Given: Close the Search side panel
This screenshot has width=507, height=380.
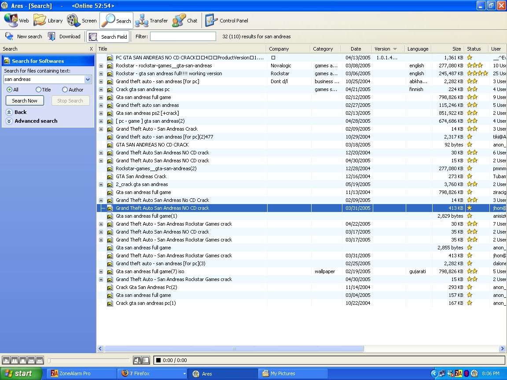Looking at the screenshot, I should [91, 49].
